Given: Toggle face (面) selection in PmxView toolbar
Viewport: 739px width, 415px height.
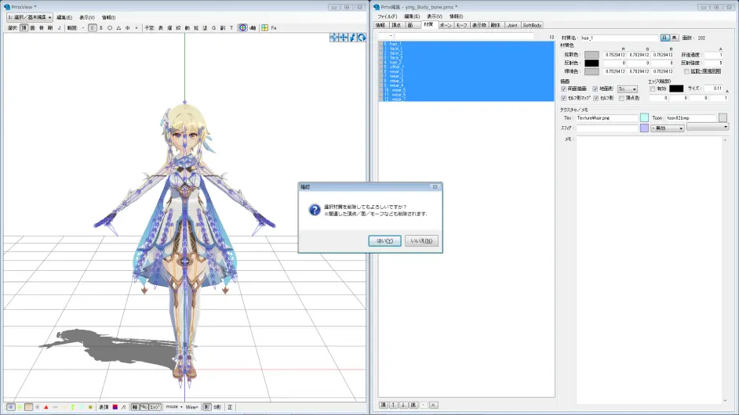Looking at the screenshot, I should tap(32, 27).
